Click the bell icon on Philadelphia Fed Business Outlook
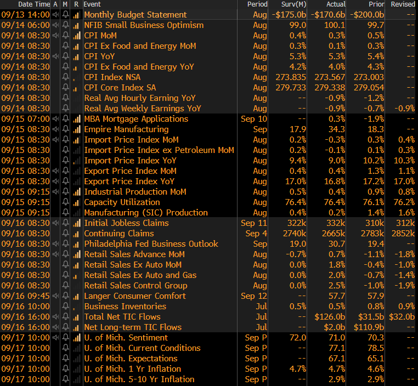This screenshot has height=386, width=418. pyautogui.click(x=65, y=244)
